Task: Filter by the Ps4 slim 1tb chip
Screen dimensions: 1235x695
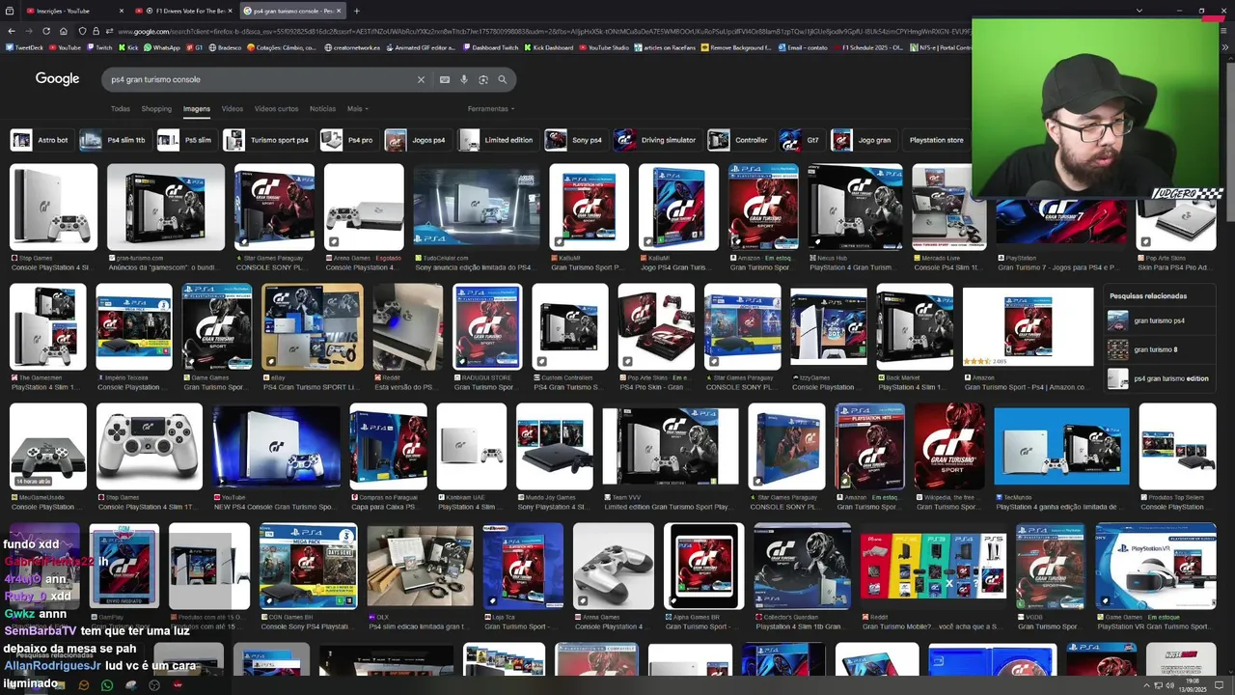Action: (x=114, y=140)
